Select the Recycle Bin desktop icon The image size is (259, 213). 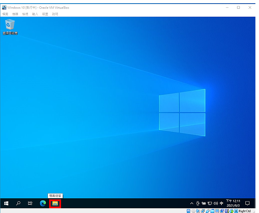tap(10, 27)
